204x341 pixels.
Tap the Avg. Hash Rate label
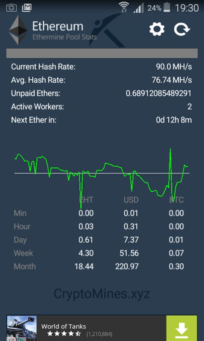(x=38, y=80)
